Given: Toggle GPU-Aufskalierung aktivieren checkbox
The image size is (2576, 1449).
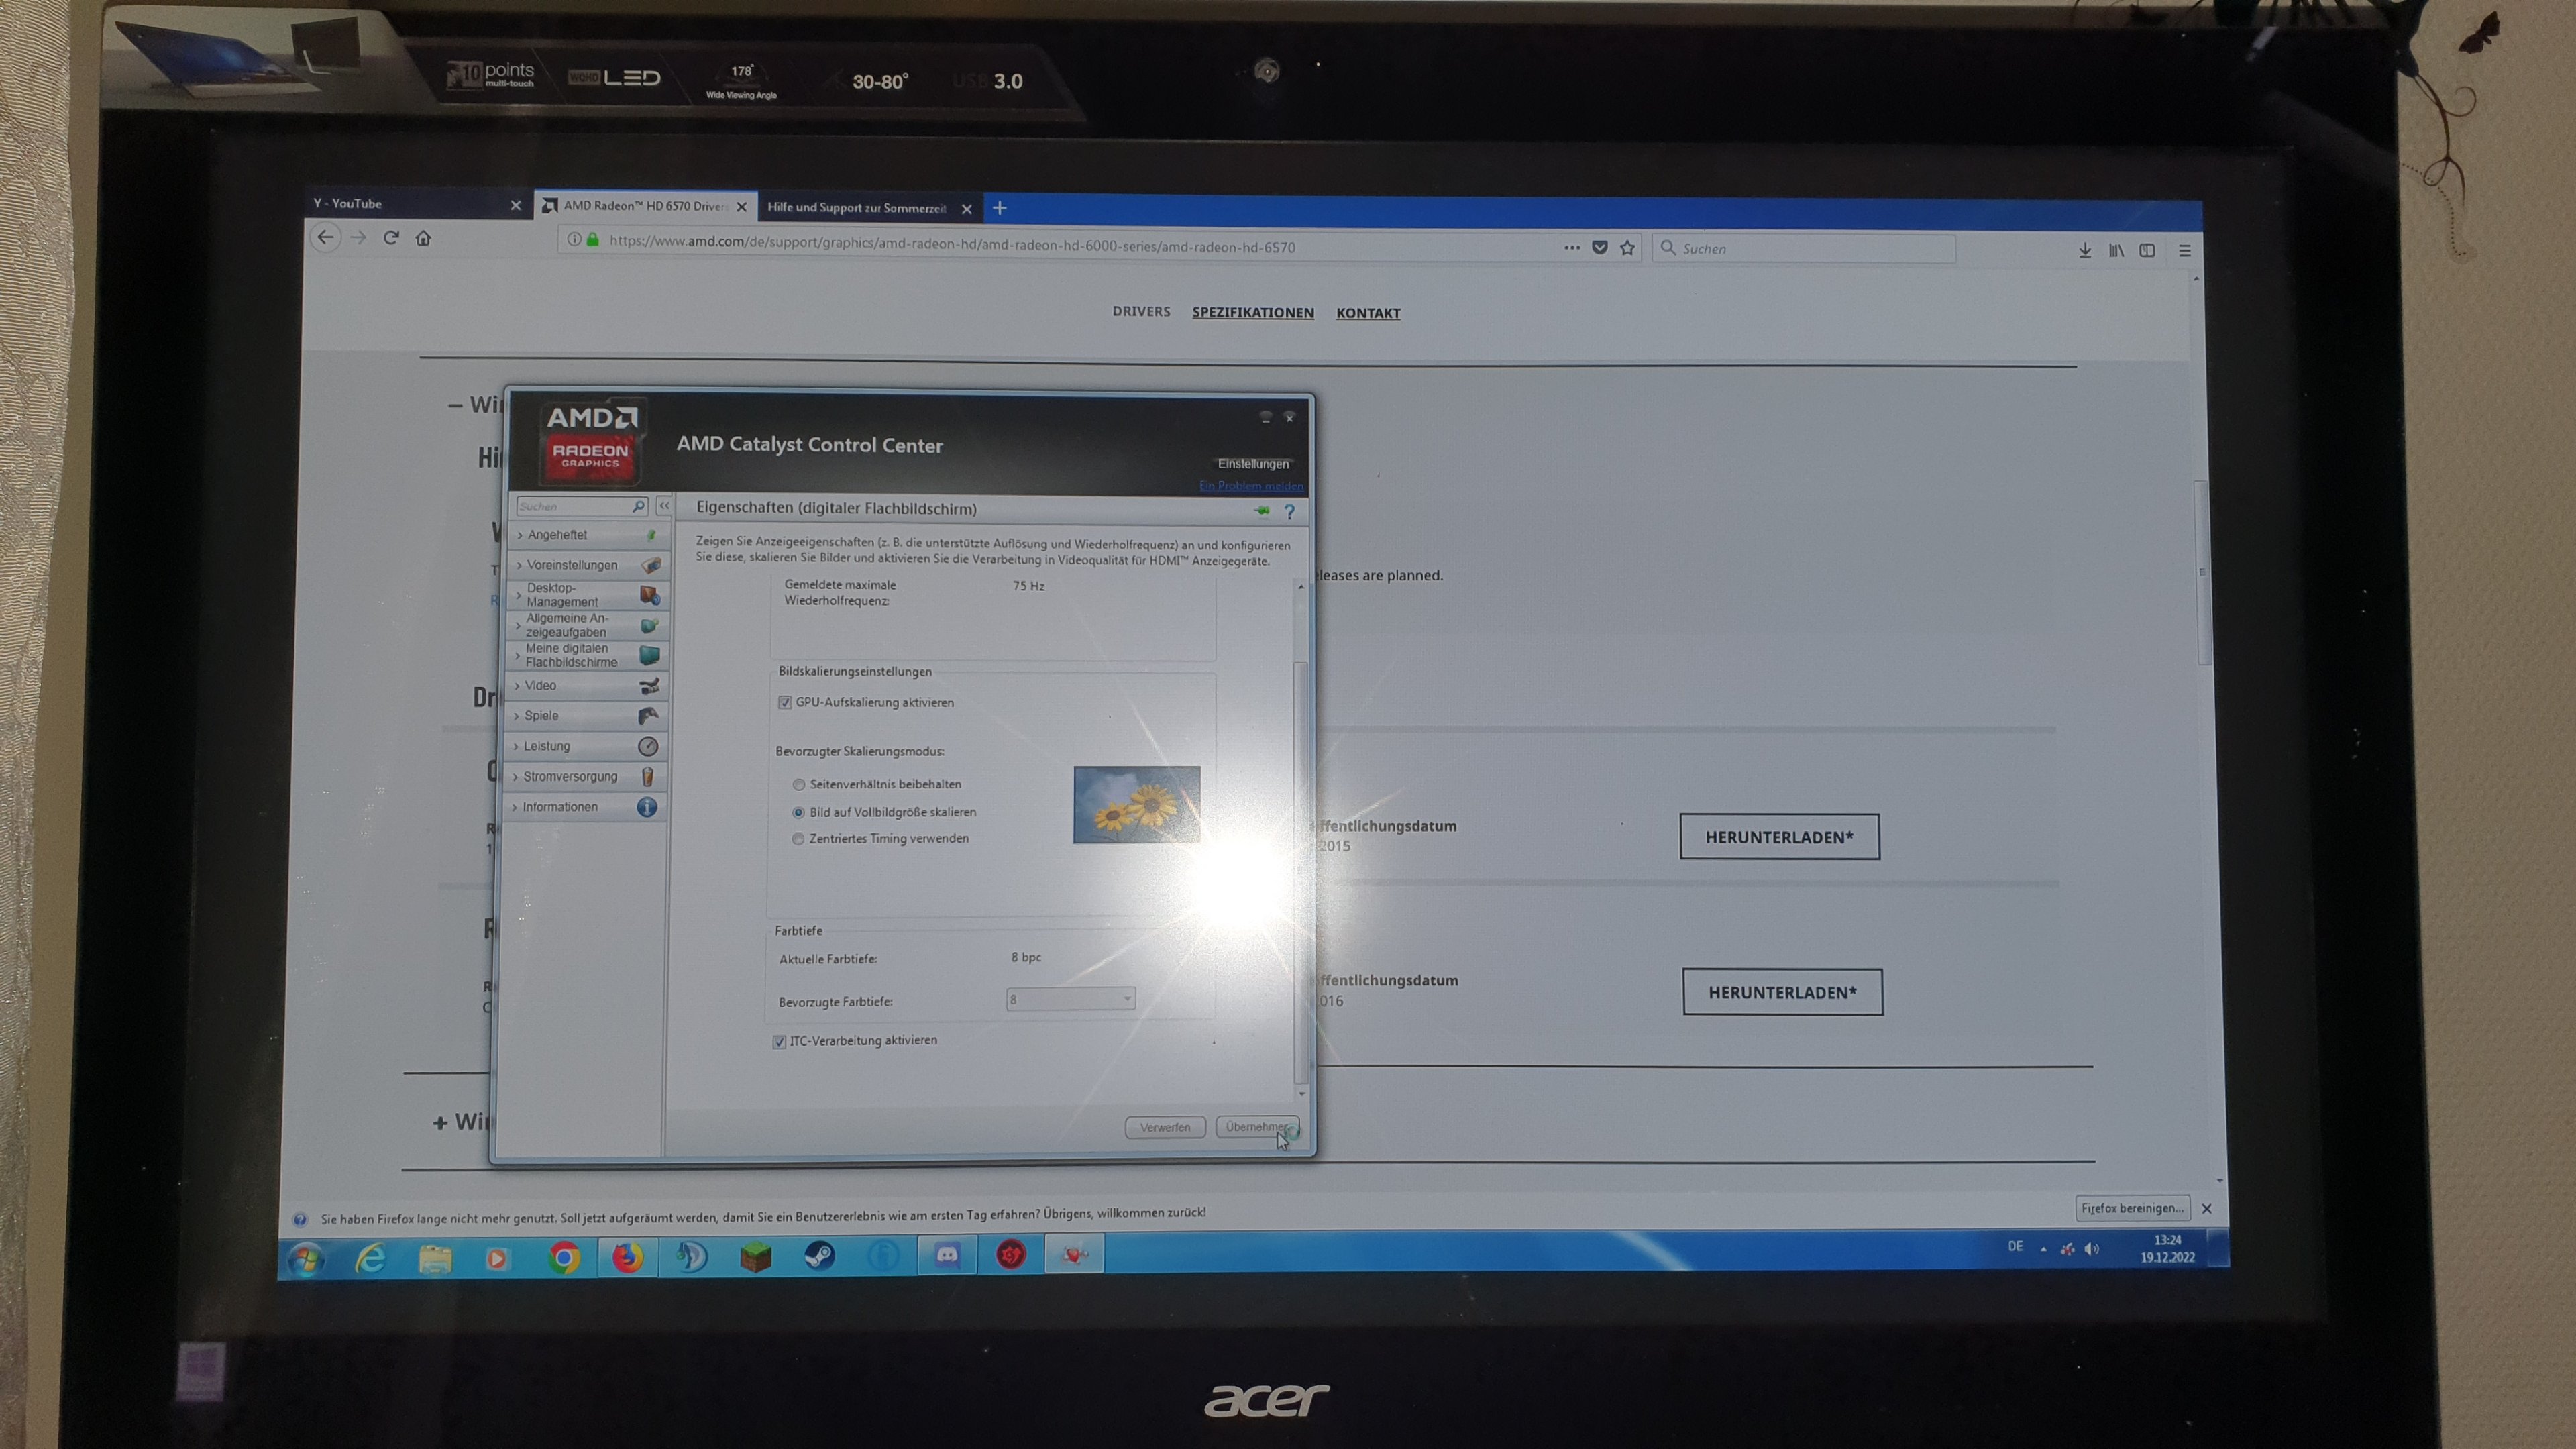Looking at the screenshot, I should 785,703.
